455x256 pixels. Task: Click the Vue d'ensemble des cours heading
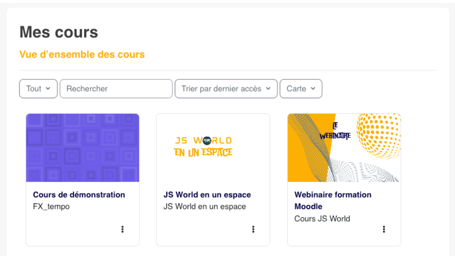tap(82, 54)
